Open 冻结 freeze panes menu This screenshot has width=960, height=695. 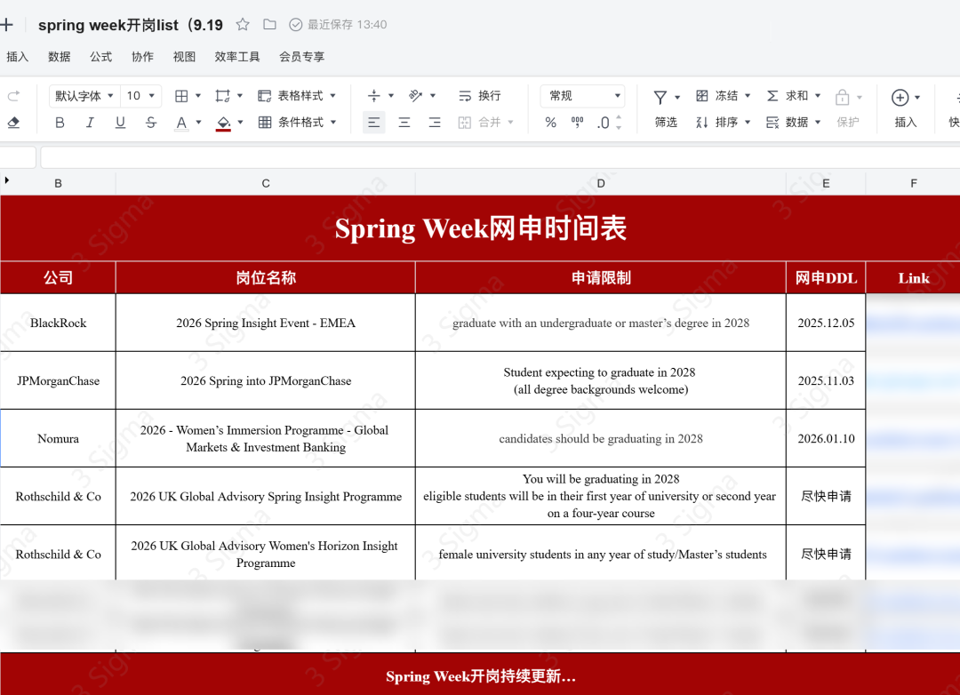click(723, 95)
